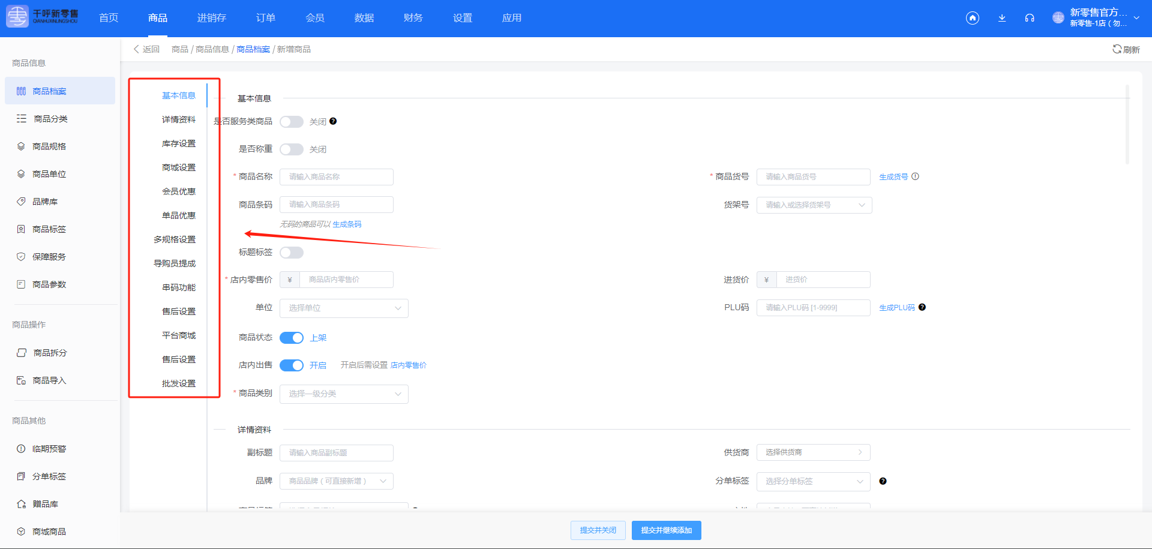Click the 店内零售价 link after 开启后需设置
Viewport: 1152px width, 549px height.
coord(409,365)
